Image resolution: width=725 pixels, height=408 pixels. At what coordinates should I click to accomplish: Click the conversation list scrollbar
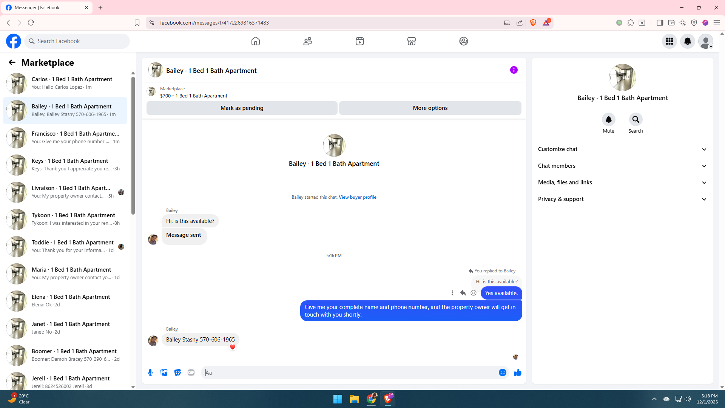(133, 145)
